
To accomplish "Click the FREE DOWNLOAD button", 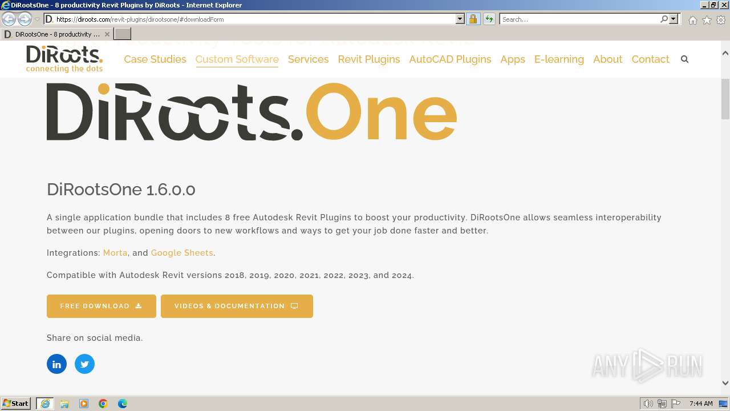I will click(x=102, y=306).
